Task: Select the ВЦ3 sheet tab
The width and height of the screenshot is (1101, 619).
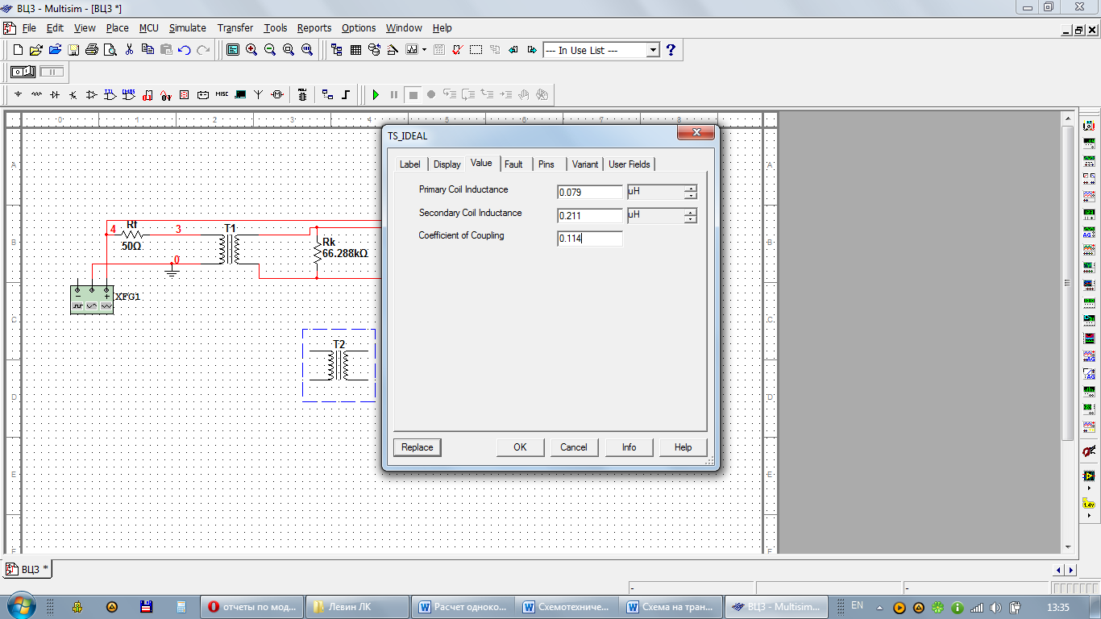Action: [x=27, y=568]
